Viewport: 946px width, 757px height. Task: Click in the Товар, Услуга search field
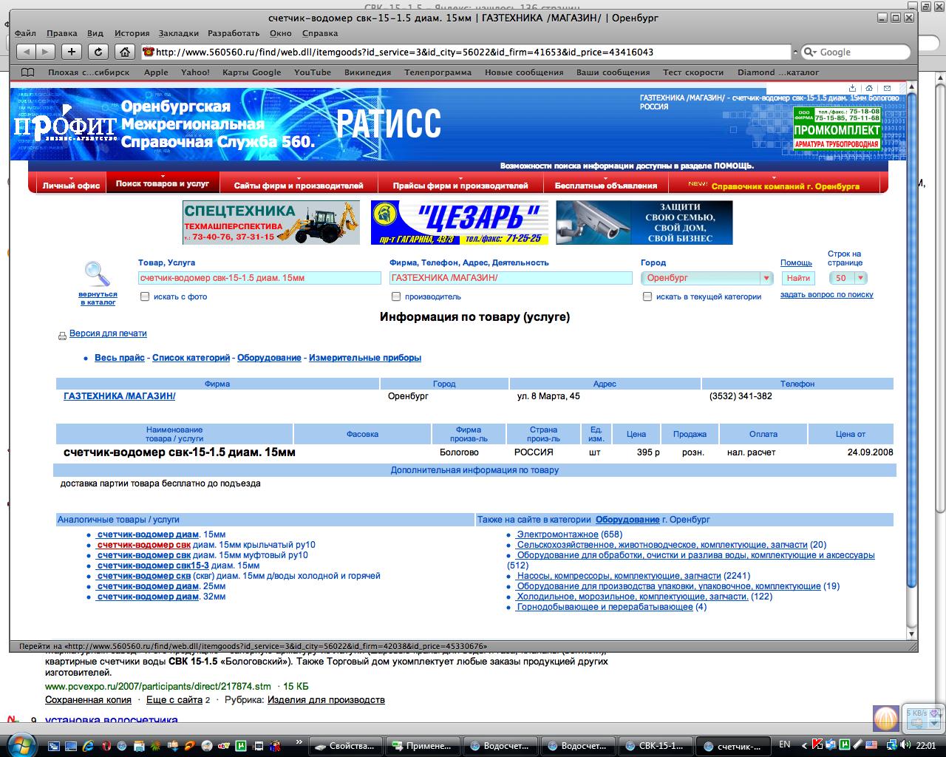tap(259, 278)
